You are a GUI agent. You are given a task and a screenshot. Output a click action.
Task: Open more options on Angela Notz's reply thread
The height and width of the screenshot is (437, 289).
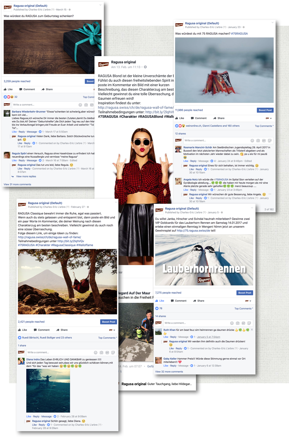[270, 194]
